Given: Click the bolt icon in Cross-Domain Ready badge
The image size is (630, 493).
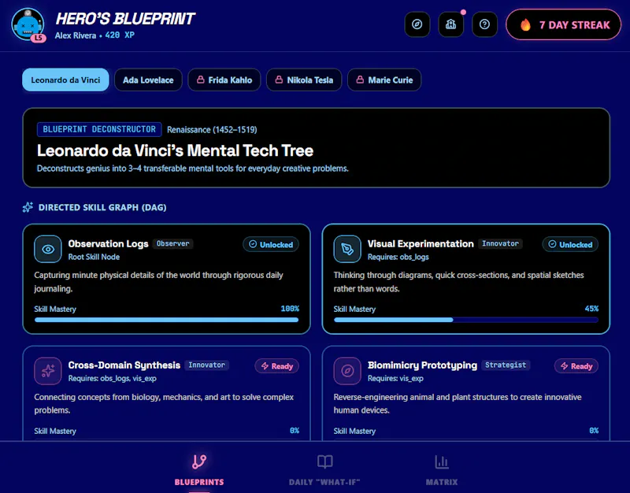Looking at the screenshot, I should [x=265, y=365].
